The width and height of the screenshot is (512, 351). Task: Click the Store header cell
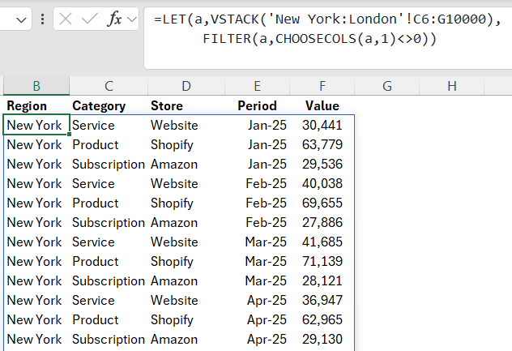167,106
